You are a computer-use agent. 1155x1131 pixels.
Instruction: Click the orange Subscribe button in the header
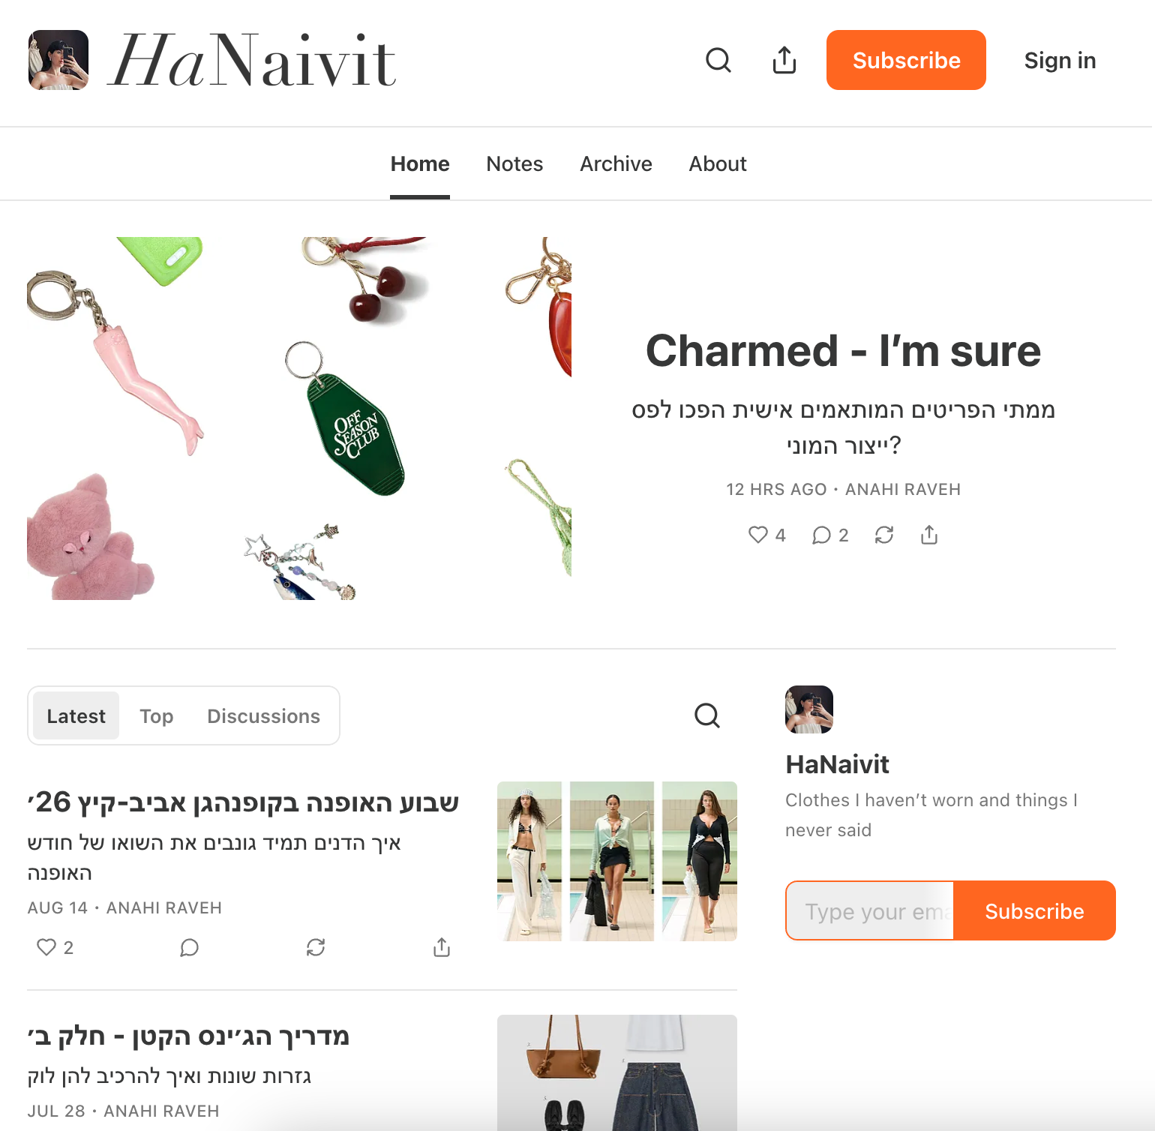[906, 60]
